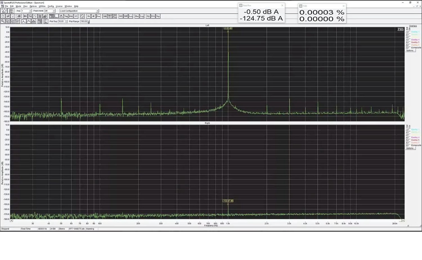The width and height of the screenshot is (422, 260).
Task: Click the New document toolbar icon
Action: click(x=3, y=16)
